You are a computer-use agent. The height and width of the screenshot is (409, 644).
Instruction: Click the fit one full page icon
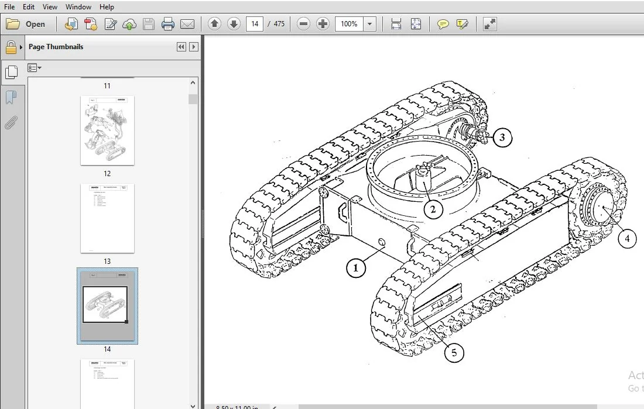point(416,24)
